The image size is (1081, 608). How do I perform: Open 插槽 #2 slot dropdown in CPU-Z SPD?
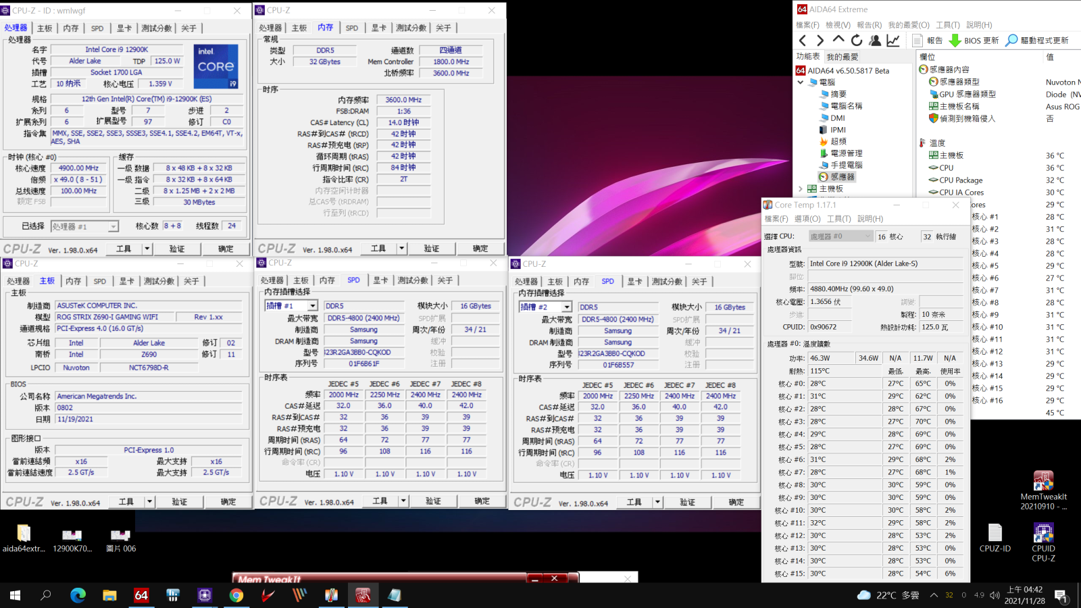coord(567,307)
